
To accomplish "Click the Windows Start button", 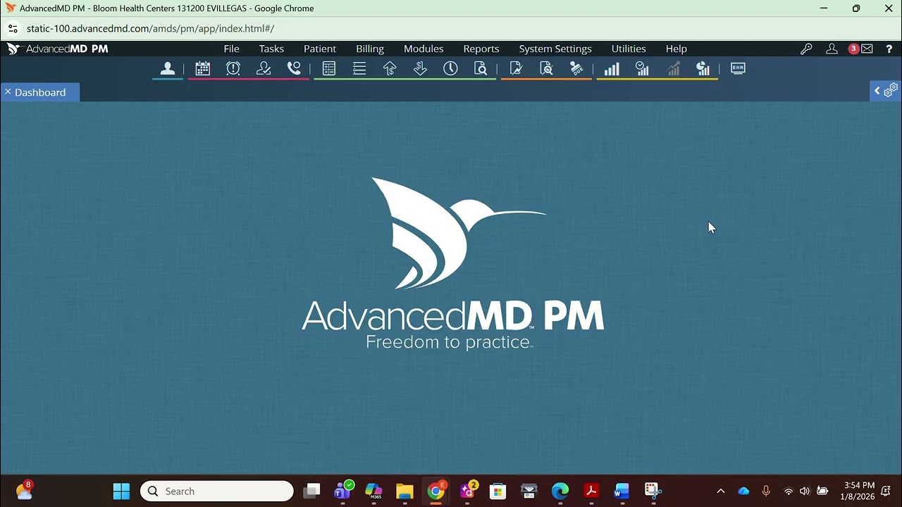I will click(121, 491).
